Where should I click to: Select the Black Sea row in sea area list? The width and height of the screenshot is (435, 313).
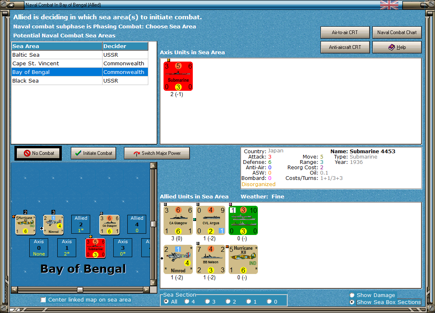point(80,81)
